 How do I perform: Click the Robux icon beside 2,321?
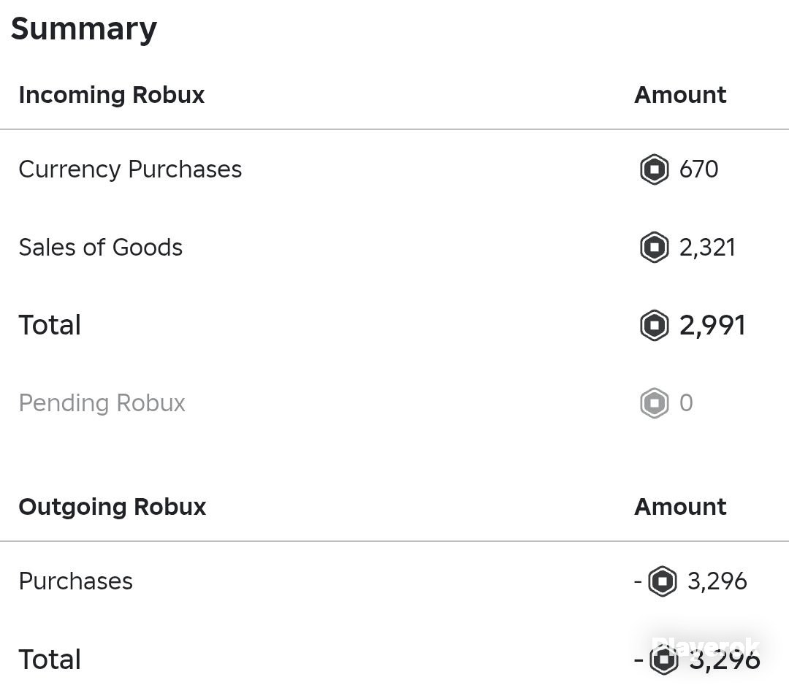654,247
